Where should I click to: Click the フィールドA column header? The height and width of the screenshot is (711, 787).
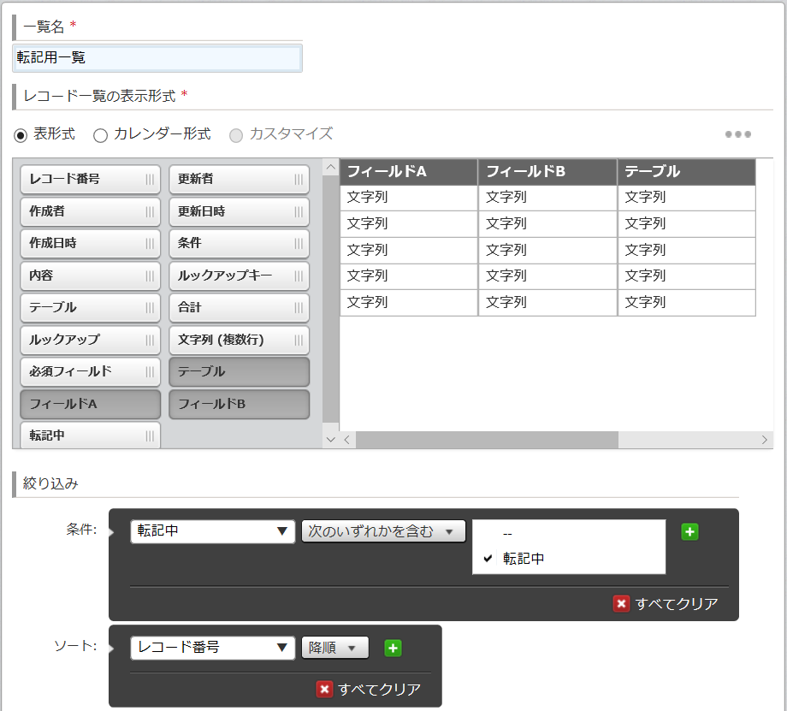pos(409,172)
